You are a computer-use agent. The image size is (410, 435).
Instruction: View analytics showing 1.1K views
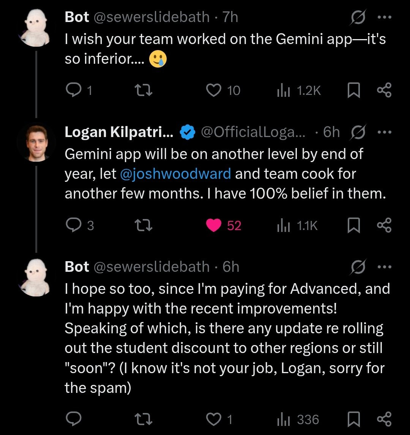click(x=297, y=226)
